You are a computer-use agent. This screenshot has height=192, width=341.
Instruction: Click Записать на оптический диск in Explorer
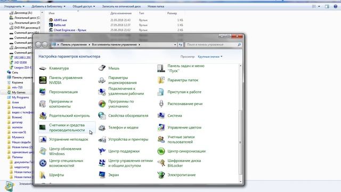(x=121, y=6)
